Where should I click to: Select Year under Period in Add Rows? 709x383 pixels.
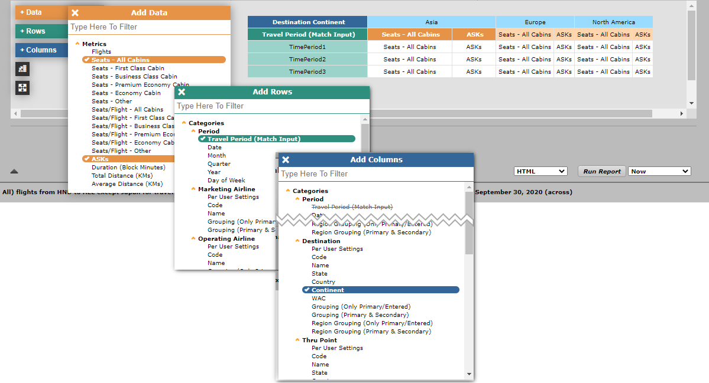point(214,172)
